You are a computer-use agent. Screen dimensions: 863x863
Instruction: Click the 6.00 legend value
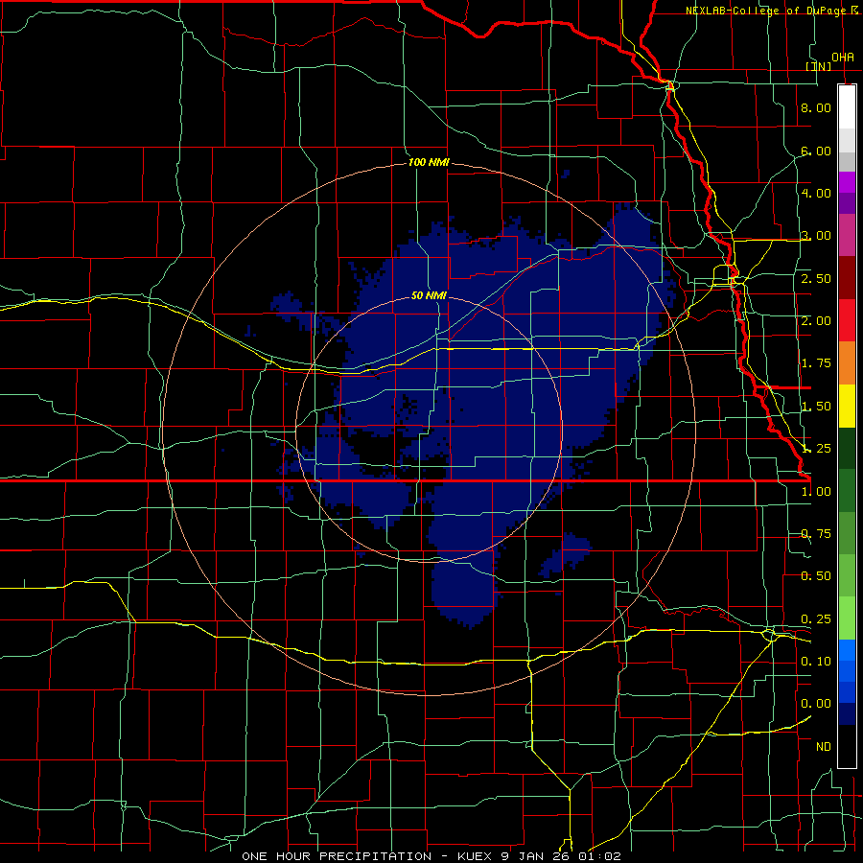816,151
